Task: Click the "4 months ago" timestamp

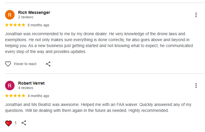Action: pos(38,96)
